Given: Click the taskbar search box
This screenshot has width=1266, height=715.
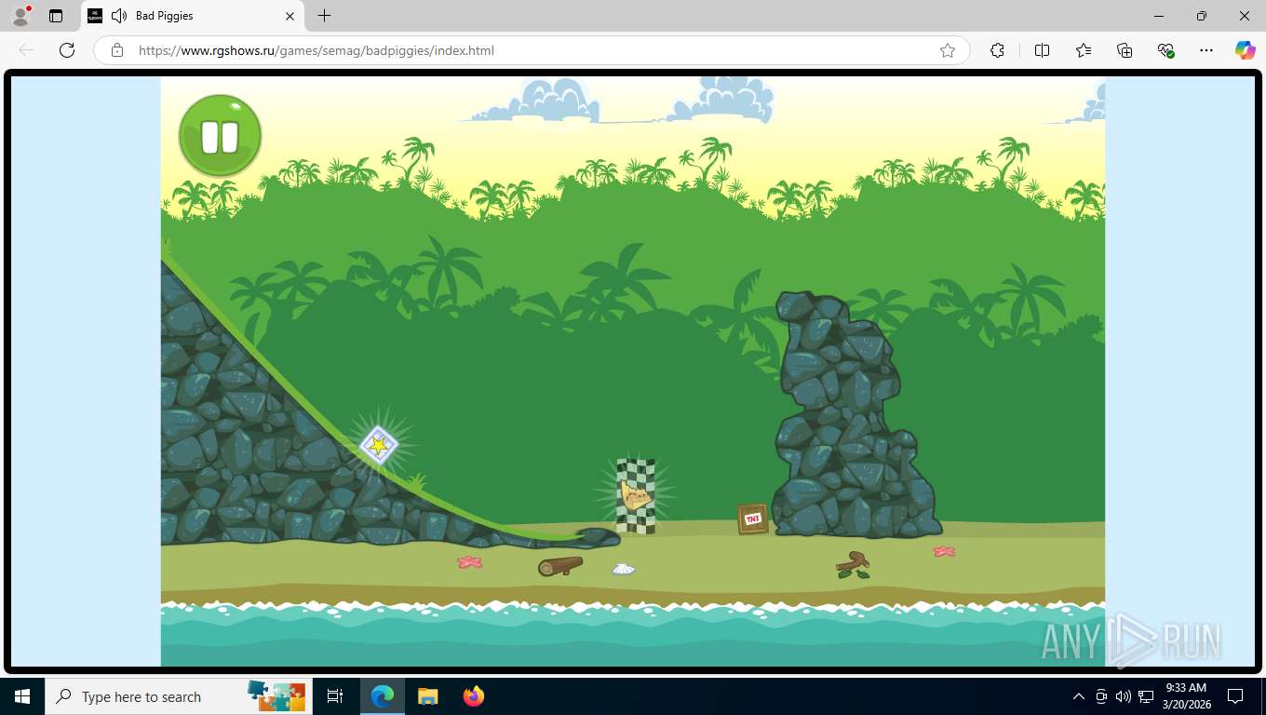Looking at the screenshot, I should pyautogui.click(x=177, y=696).
